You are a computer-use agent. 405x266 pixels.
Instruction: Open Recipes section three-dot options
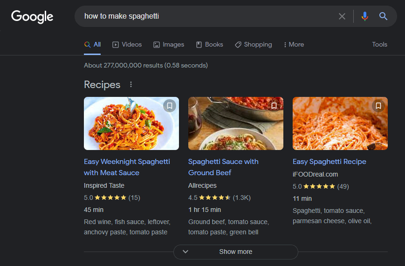(131, 84)
